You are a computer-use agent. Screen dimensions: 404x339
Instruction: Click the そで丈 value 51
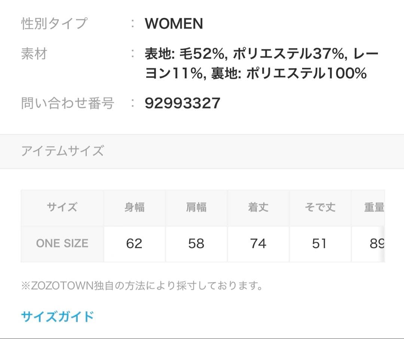(x=319, y=244)
